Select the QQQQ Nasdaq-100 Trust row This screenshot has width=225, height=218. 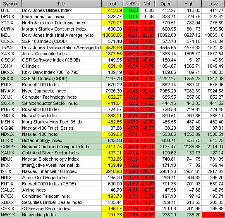click(112, 128)
